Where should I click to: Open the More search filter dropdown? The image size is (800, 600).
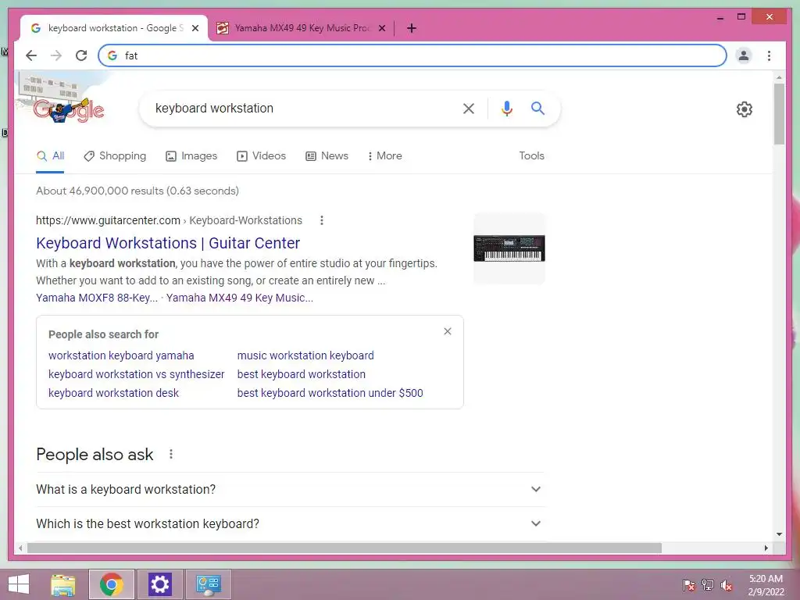tap(384, 155)
